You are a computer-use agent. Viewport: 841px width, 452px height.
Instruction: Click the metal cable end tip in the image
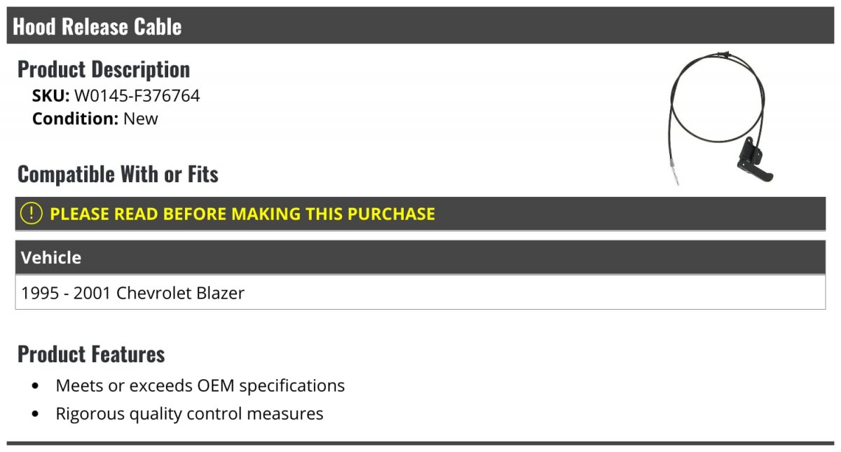coord(673,173)
